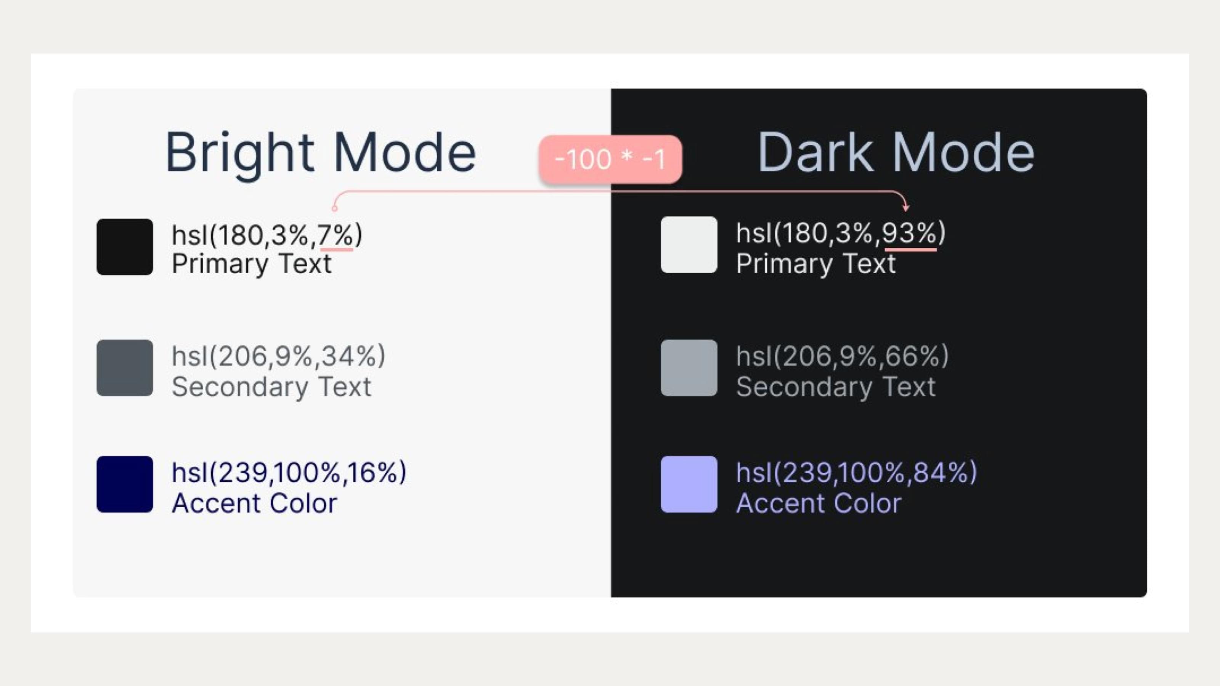Select the hsl(206,9%,66%) color value
1220x686 pixels.
(x=842, y=356)
